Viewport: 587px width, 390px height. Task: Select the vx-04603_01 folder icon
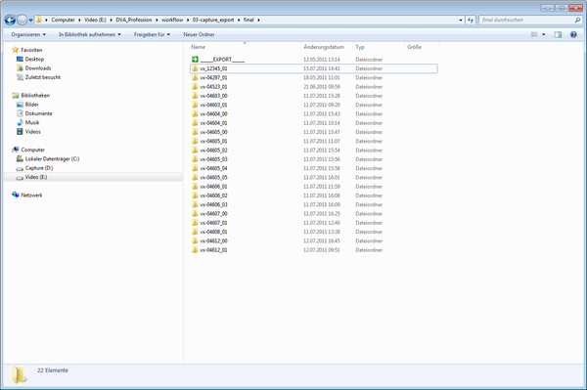[195, 105]
